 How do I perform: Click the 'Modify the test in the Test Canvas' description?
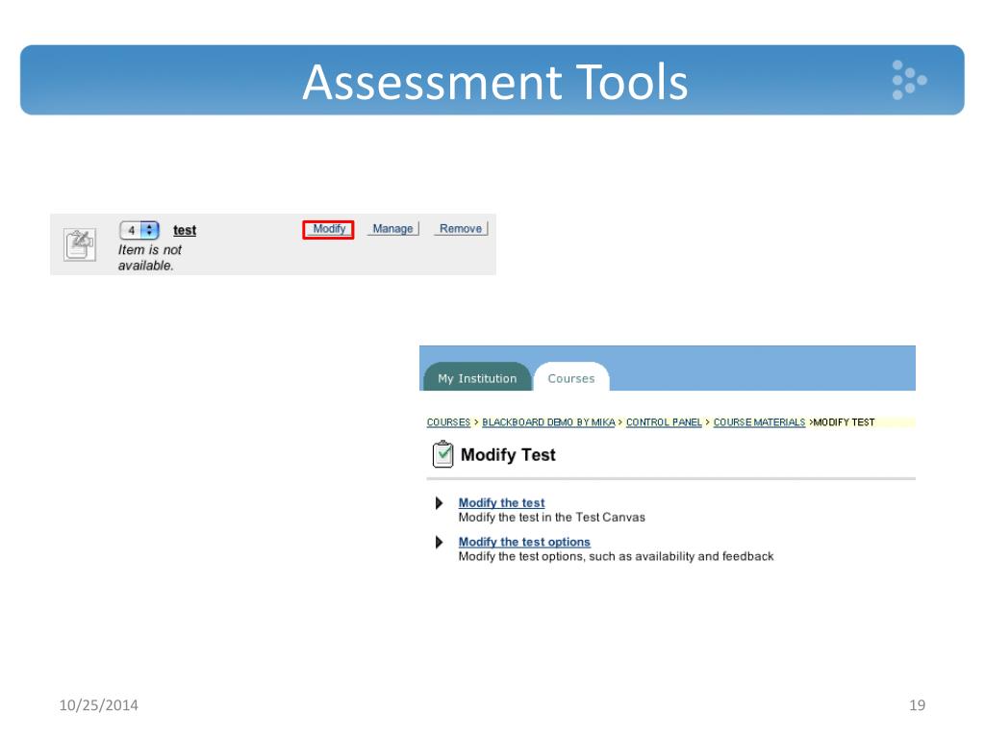(x=551, y=517)
